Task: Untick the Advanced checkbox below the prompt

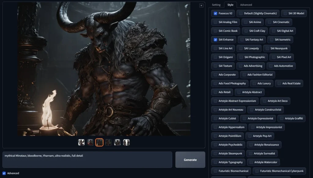Action: click(x=4, y=173)
